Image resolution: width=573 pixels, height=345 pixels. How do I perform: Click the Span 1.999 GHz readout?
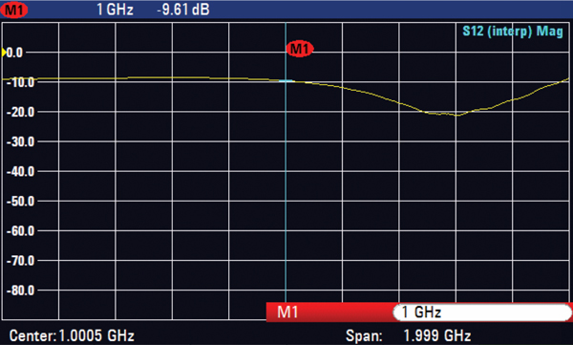(x=408, y=335)
